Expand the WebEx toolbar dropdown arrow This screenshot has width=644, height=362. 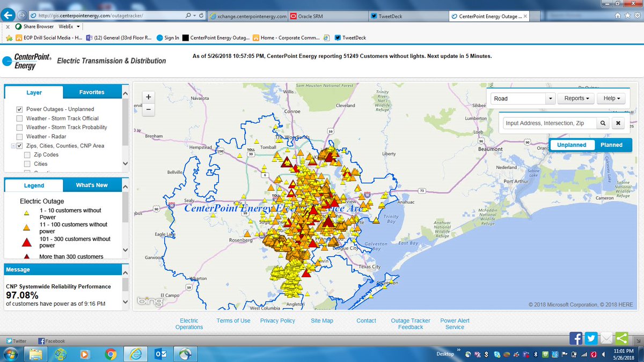[x=78, y=26]
